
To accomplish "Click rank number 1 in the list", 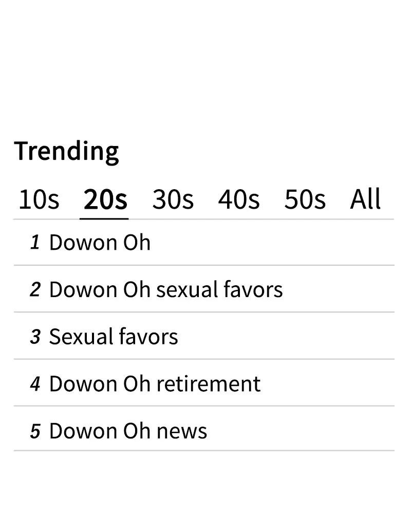I will [x=35, y=243].
